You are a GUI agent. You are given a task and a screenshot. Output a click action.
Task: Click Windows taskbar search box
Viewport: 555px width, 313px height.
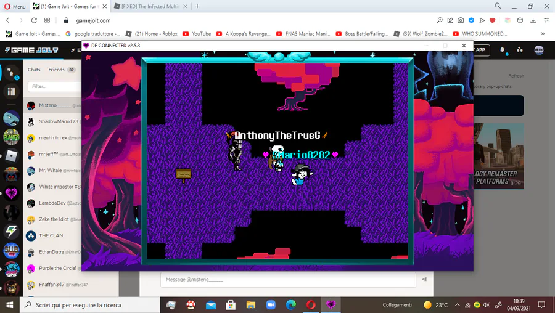pyautogui.click(x=89, y=305)
